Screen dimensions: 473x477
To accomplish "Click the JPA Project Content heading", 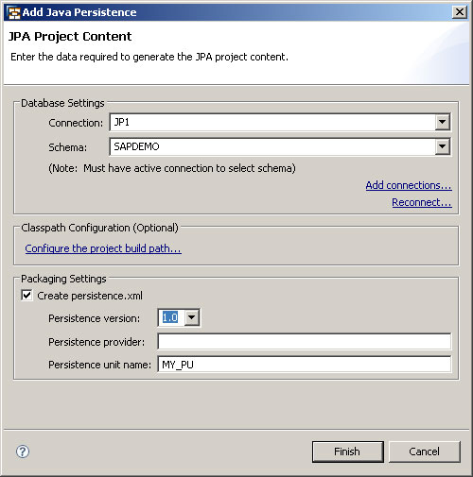I will tap(70, 37).
